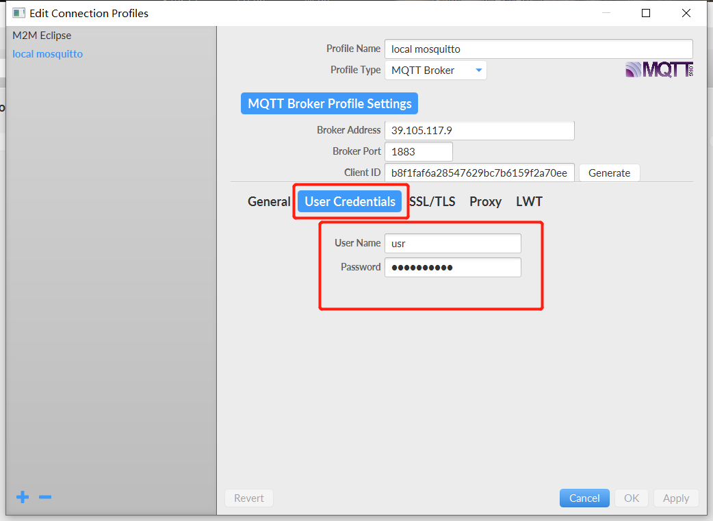Go to the LWT tab
713x521 pixels.
click(x=529, y=201)
